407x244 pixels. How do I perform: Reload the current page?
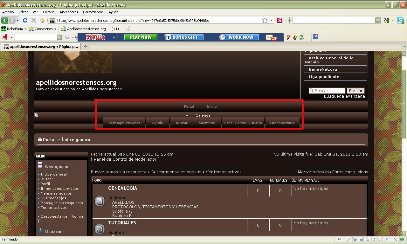tap(25, 20)
